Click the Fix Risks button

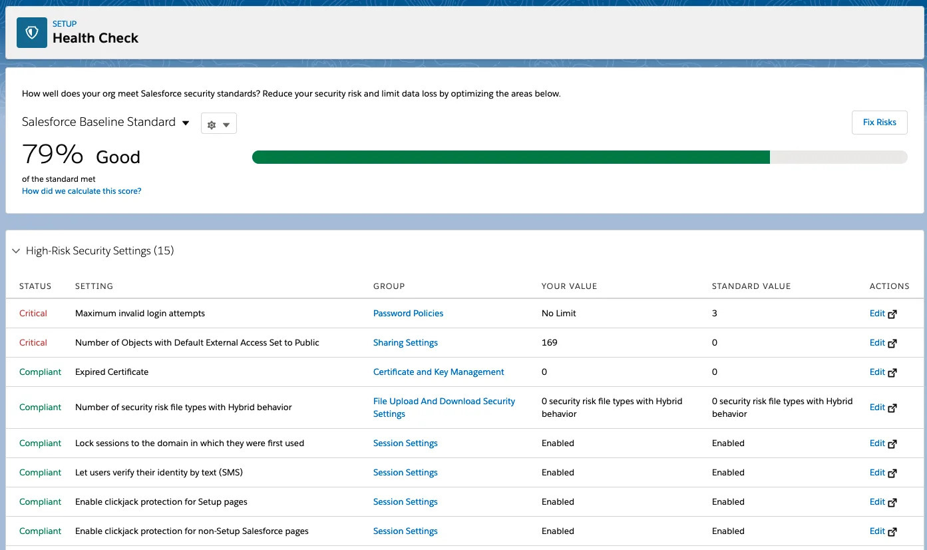[879, 122]
